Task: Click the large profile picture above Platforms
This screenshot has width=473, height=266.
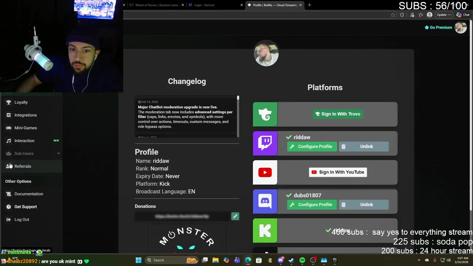Action: [x=266, y=54]
